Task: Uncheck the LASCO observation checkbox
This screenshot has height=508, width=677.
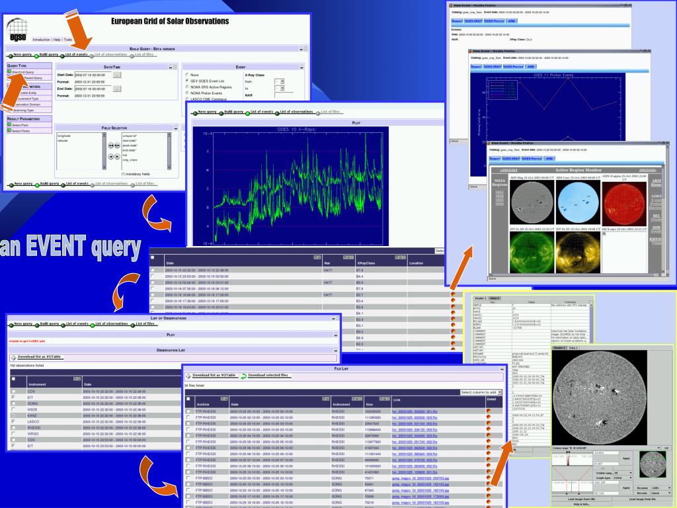Action: [13, 421]
